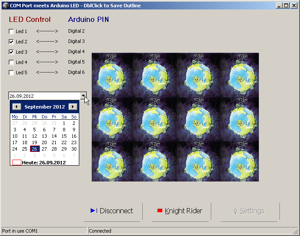Click the September 2012 calendar title

[x=45, y=107]
